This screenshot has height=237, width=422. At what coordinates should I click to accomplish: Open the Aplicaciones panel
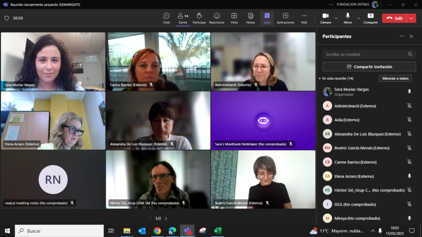[x=285, y=18]
